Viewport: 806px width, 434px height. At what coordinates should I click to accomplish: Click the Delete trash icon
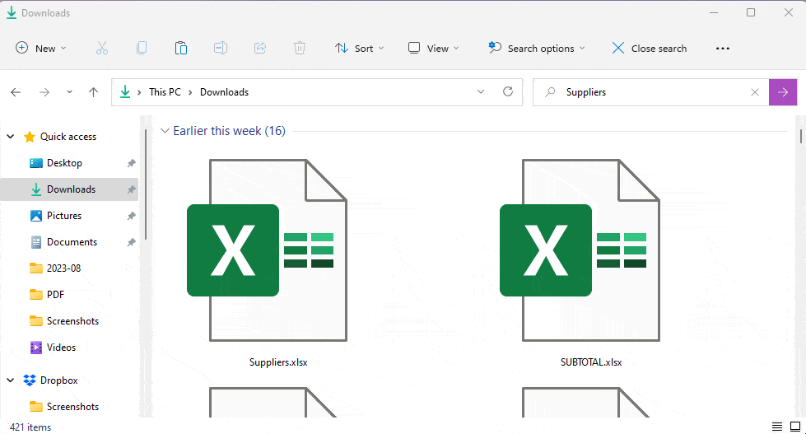[x=300, y=49]
